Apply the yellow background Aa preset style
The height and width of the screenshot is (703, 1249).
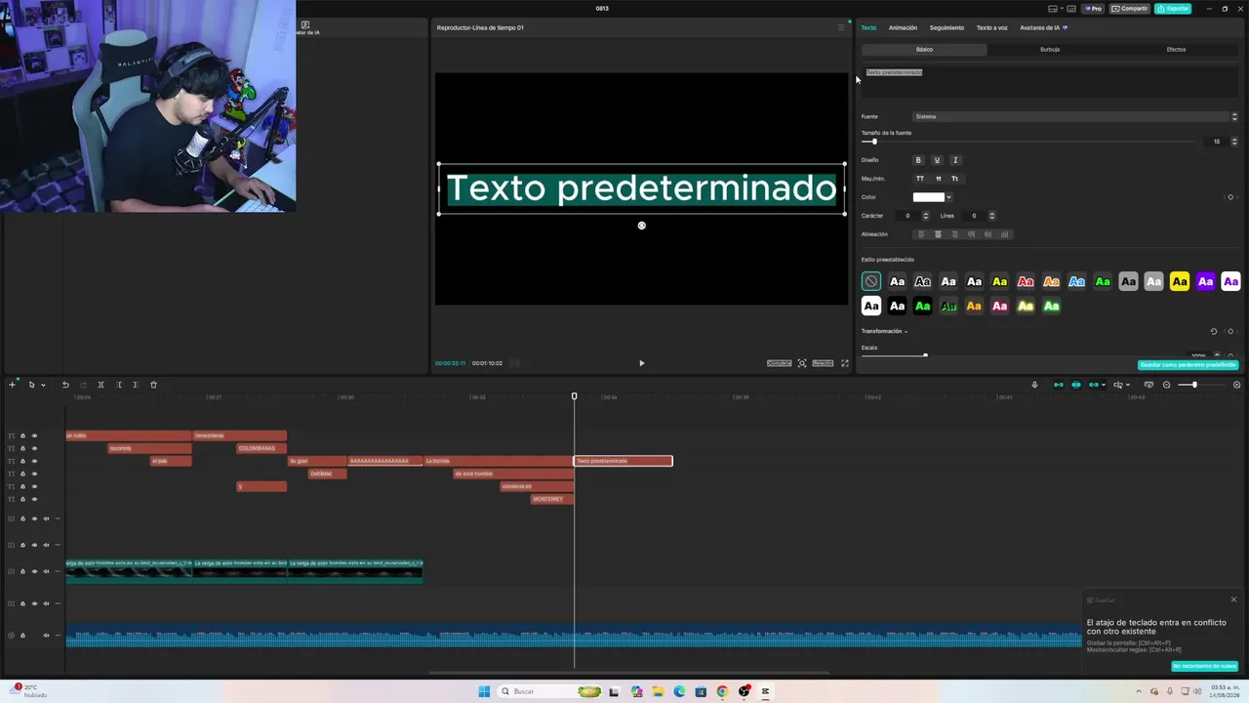click(x=1180, y=281)
